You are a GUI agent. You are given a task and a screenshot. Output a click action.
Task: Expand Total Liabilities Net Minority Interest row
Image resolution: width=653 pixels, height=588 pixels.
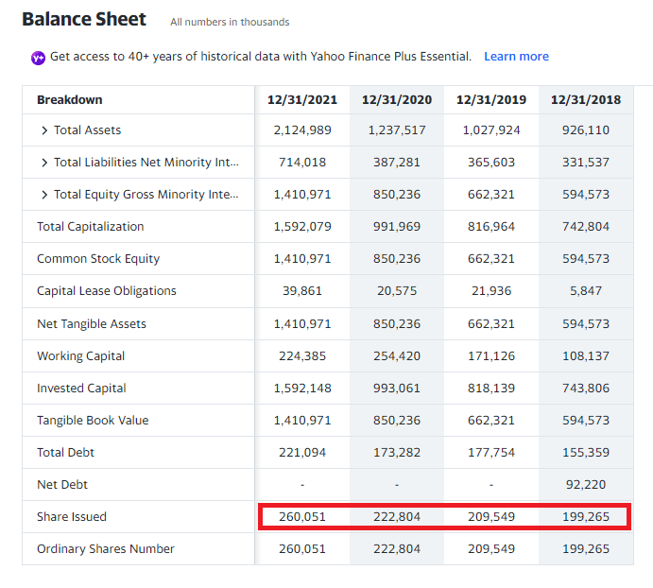(44, 163)
